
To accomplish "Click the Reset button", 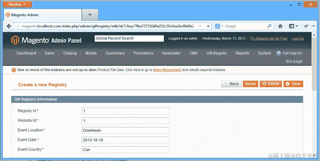I will click(250, 84).
